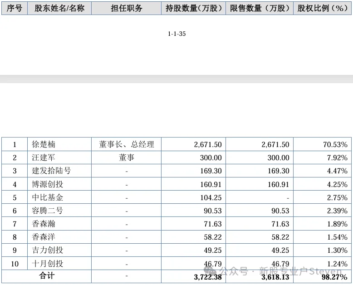Select the 董事长、总经理 position cell

click(126, 144)
